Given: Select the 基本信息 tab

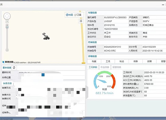Looking at the screenshot, I should click(7, 68).
